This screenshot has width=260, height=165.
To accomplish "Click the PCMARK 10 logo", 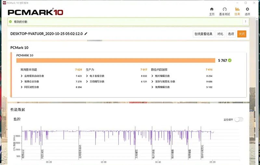I will pyautogui.click(x=35, y=12).
